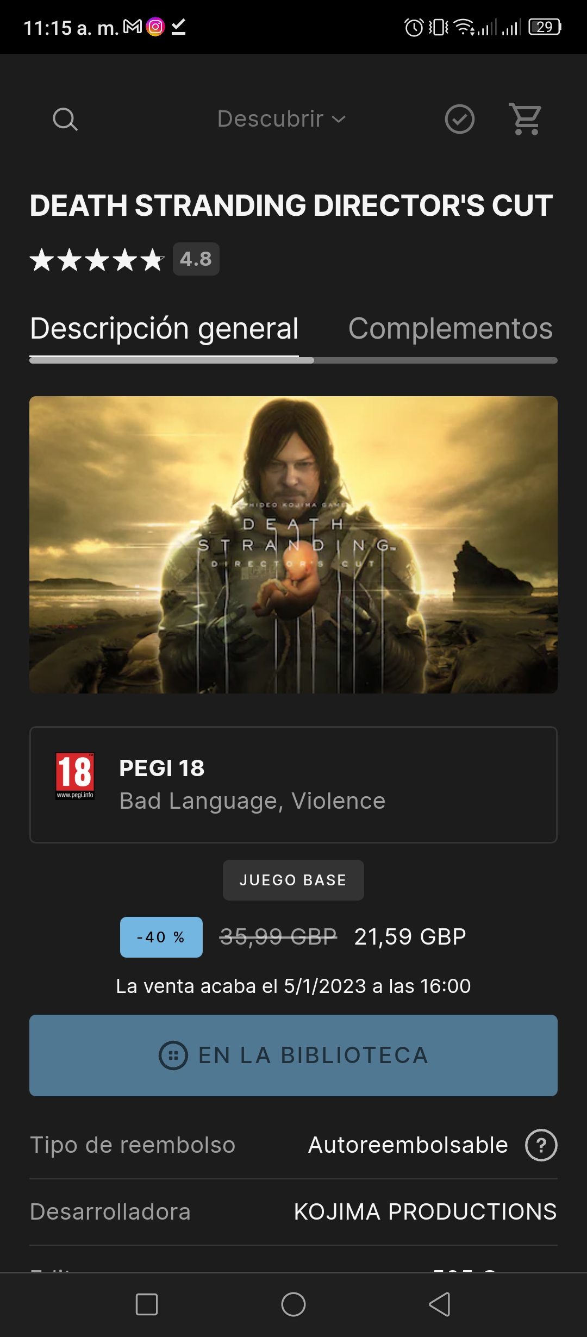Tap the search magnifier icon
587x1337 pixels.
tap(65, 119)
